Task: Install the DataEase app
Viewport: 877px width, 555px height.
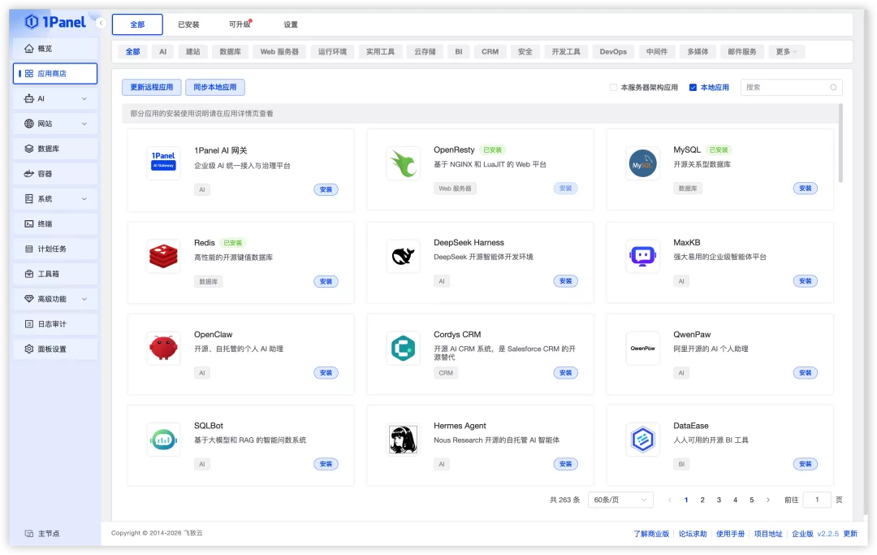Action: (805, 464)
